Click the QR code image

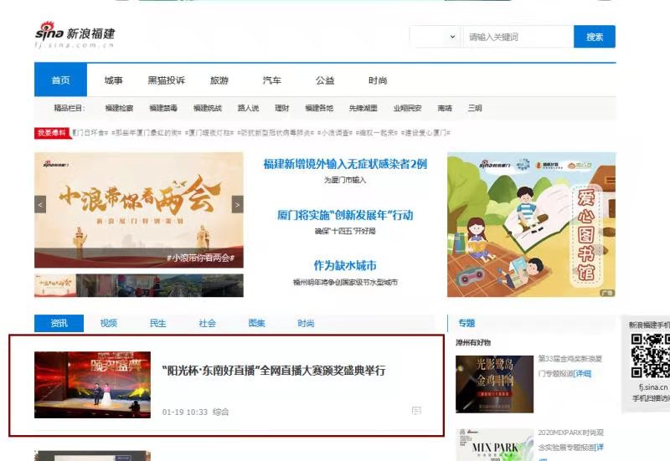tap(651, 356)
